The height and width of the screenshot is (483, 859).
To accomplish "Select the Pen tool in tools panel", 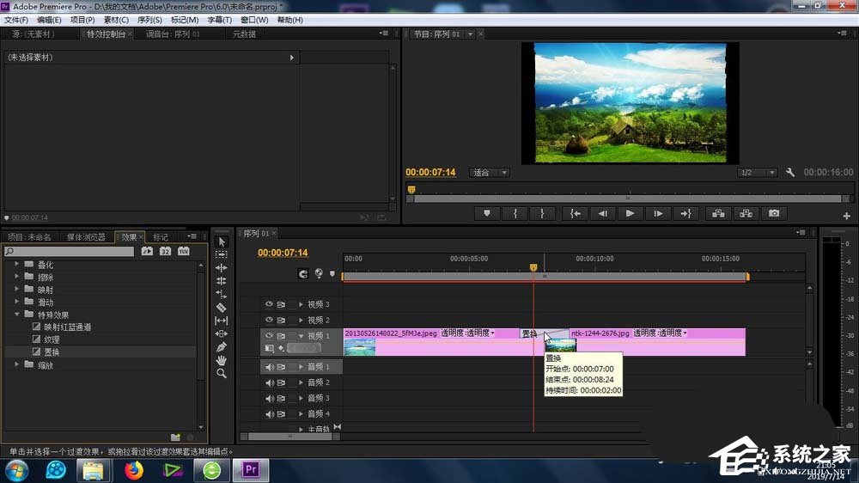I will (x=222, y=346).
